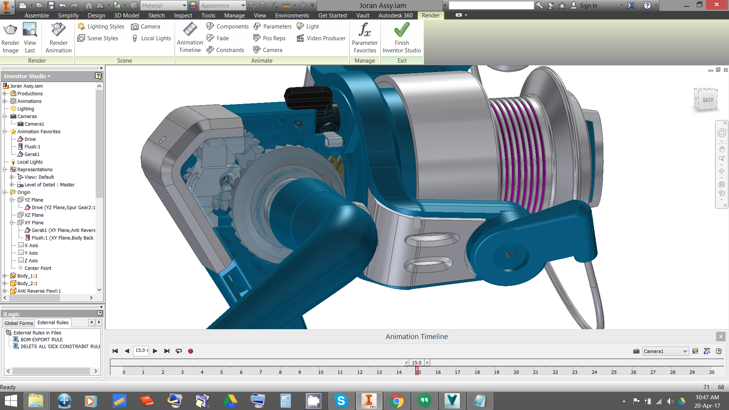Open Skype from the taskbar
729x410 pixels.
tap(341, 401)
